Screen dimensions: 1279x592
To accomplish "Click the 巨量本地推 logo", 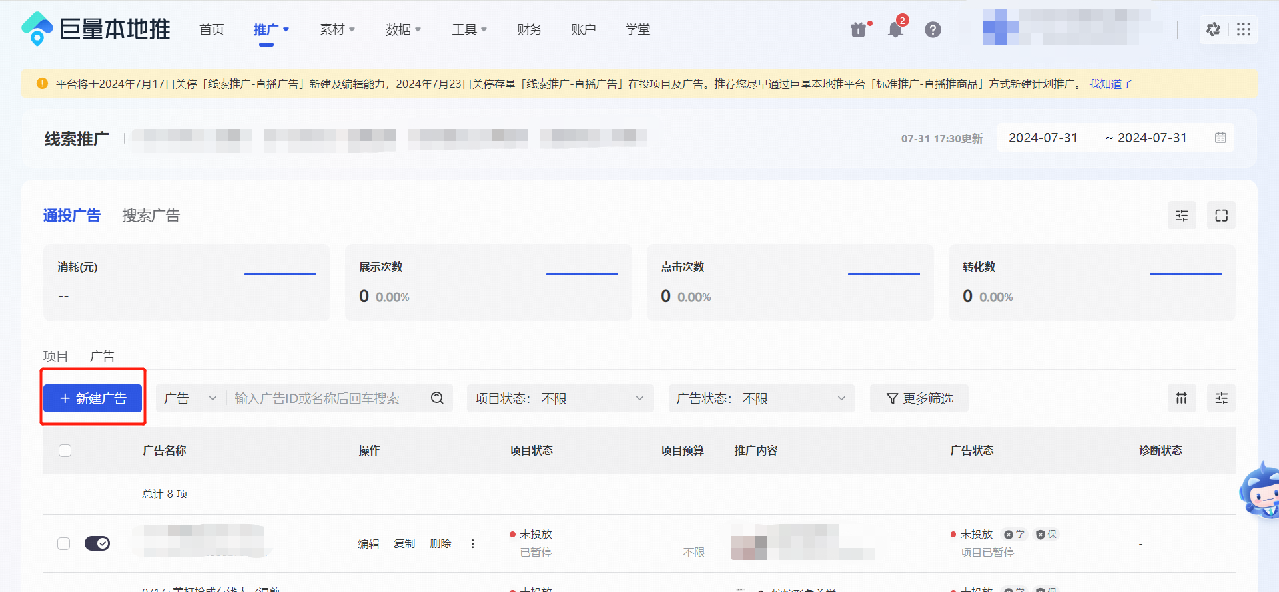I will click(96, 29).
